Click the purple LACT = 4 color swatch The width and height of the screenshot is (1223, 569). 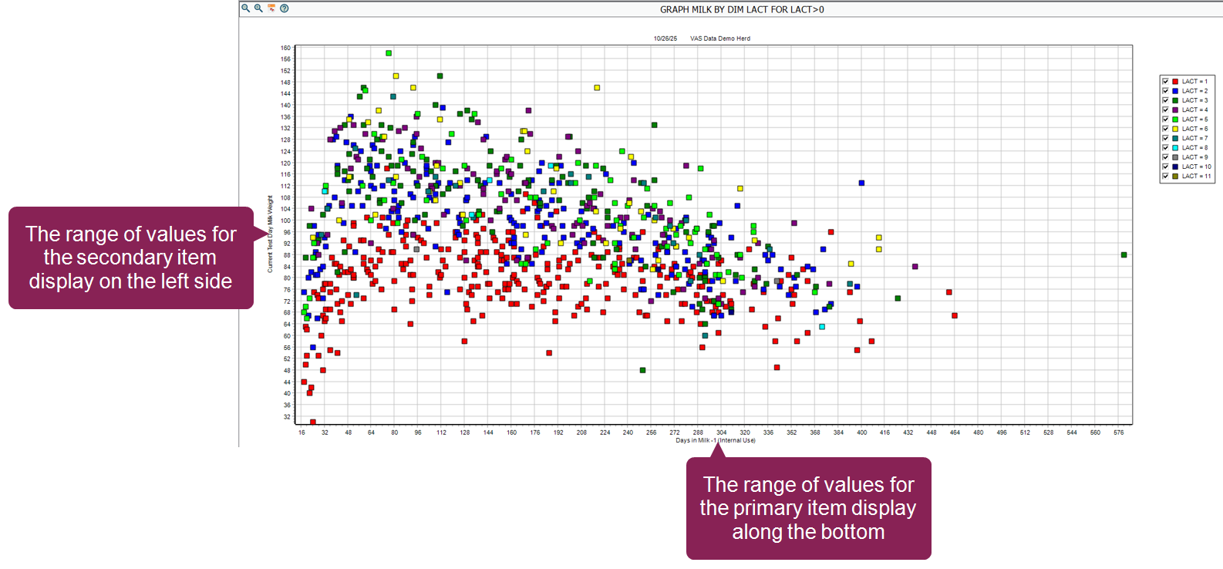pyautogui.click(x=1175, y=109)
